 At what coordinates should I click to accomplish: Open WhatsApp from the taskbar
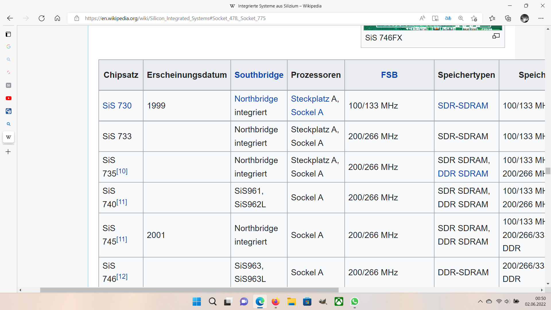point(355,302)
